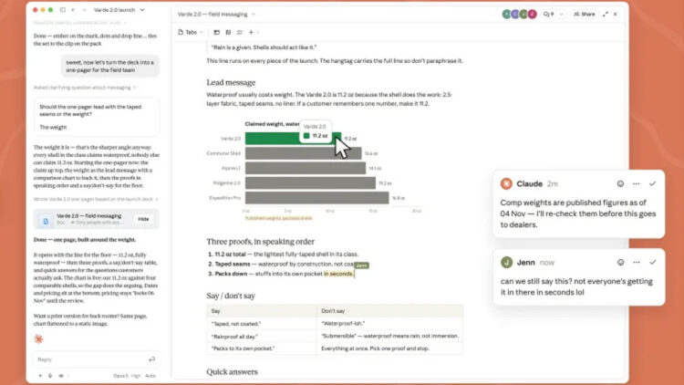Click the gray Ridgeline 2.0 chart bar

310,182
